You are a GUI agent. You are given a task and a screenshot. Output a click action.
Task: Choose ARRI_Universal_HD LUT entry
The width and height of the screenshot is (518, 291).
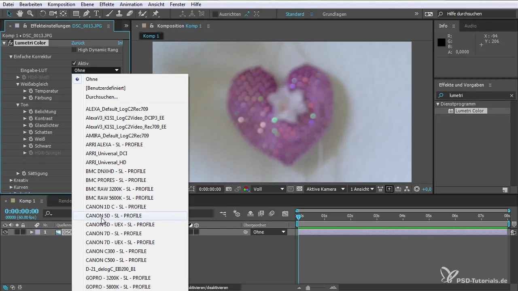tap(130, 162)
